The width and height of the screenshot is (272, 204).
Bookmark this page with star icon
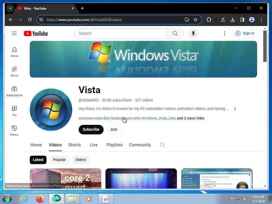[195, 20]
